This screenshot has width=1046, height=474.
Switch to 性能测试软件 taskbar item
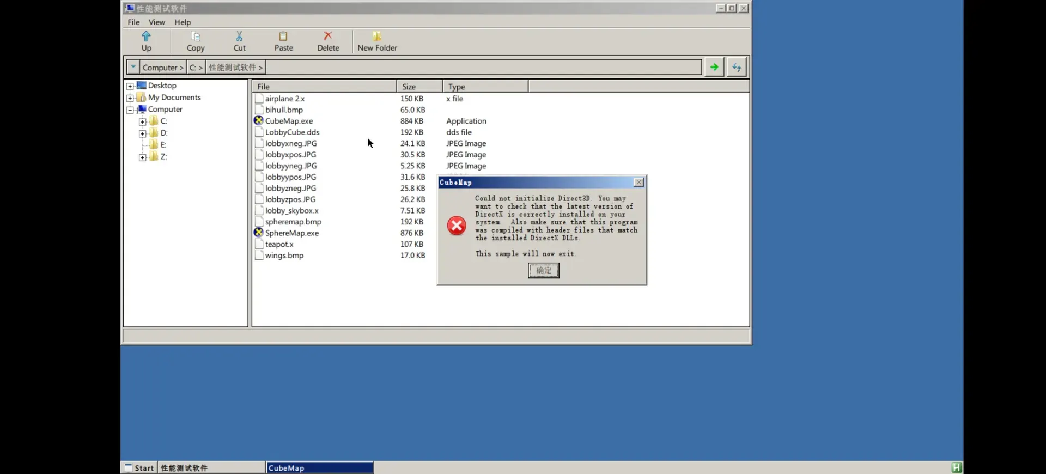[x=211, y=467]
